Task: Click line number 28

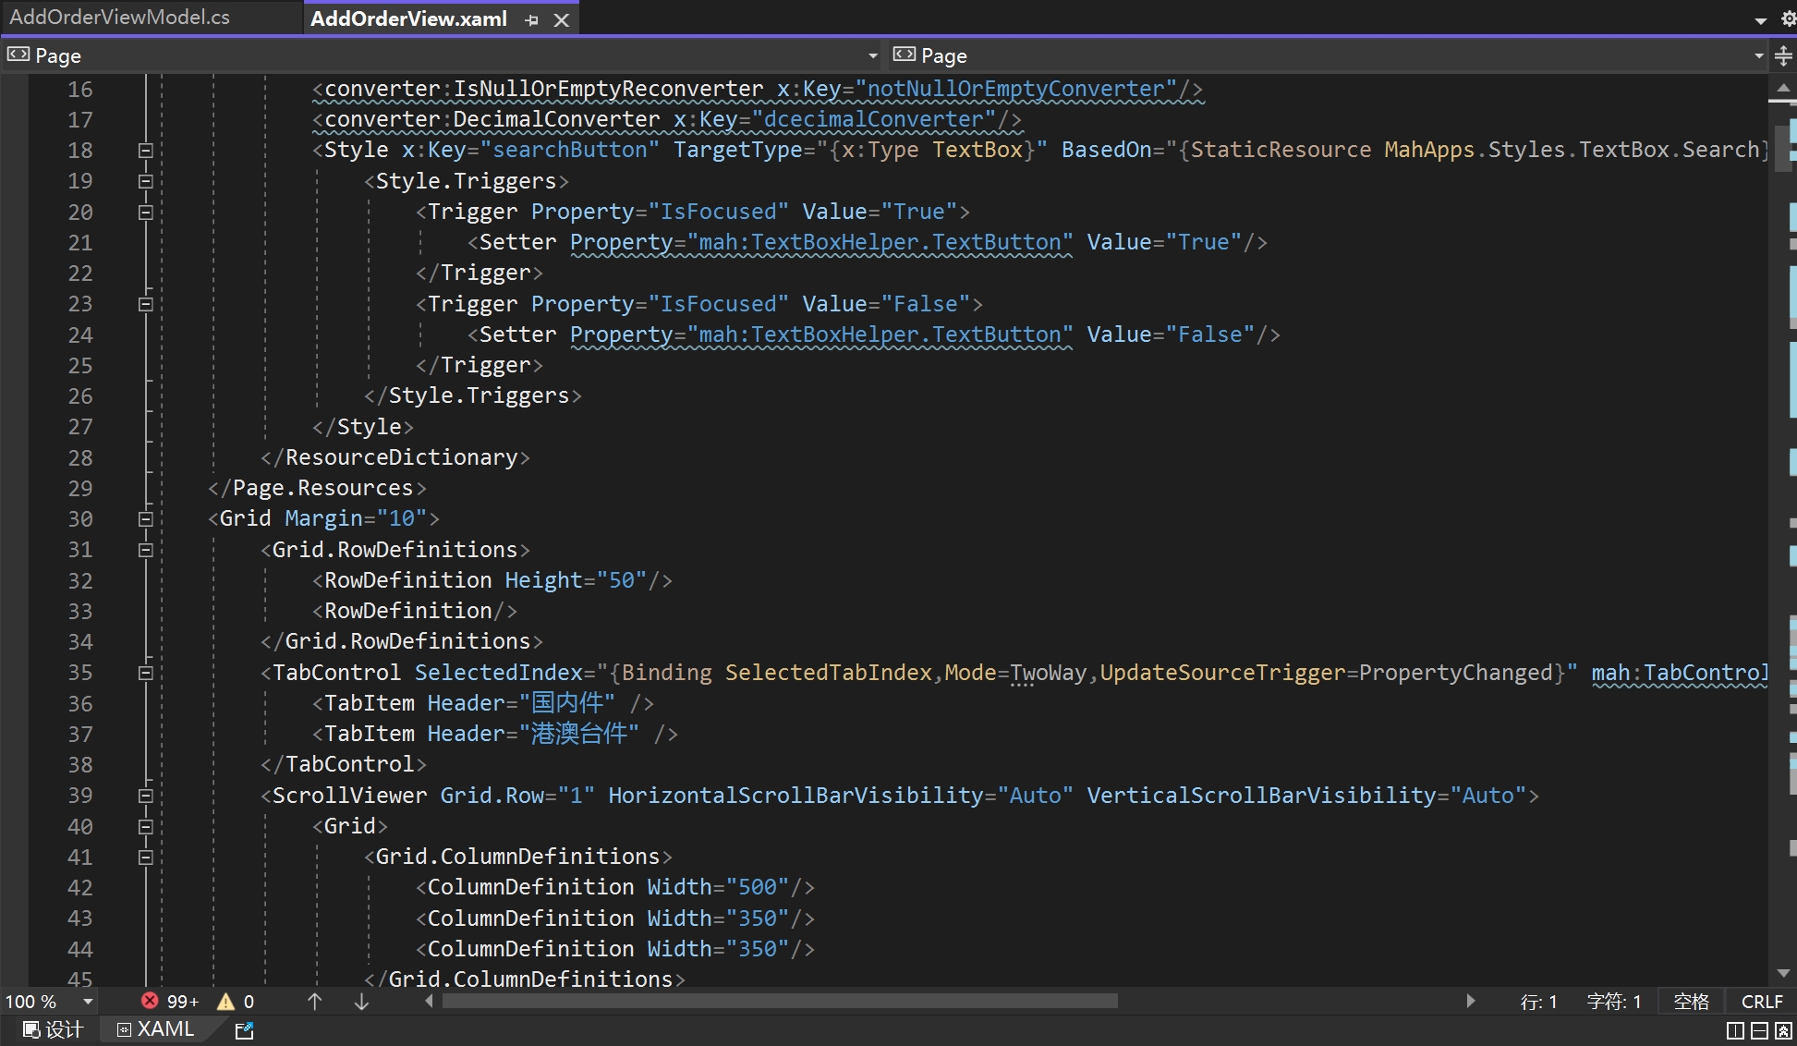Action: coord(80,457)
